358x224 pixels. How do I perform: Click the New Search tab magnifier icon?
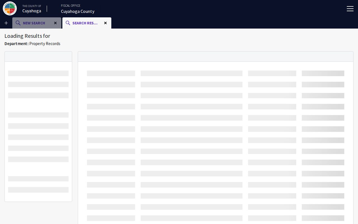18,23
